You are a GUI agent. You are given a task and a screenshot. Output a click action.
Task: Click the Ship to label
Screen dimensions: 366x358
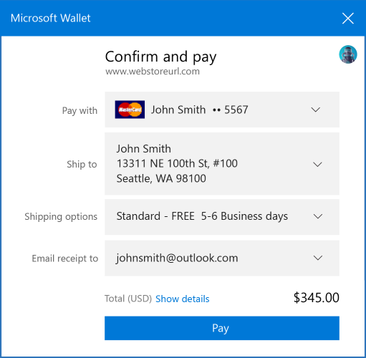(x=82, y=164)
